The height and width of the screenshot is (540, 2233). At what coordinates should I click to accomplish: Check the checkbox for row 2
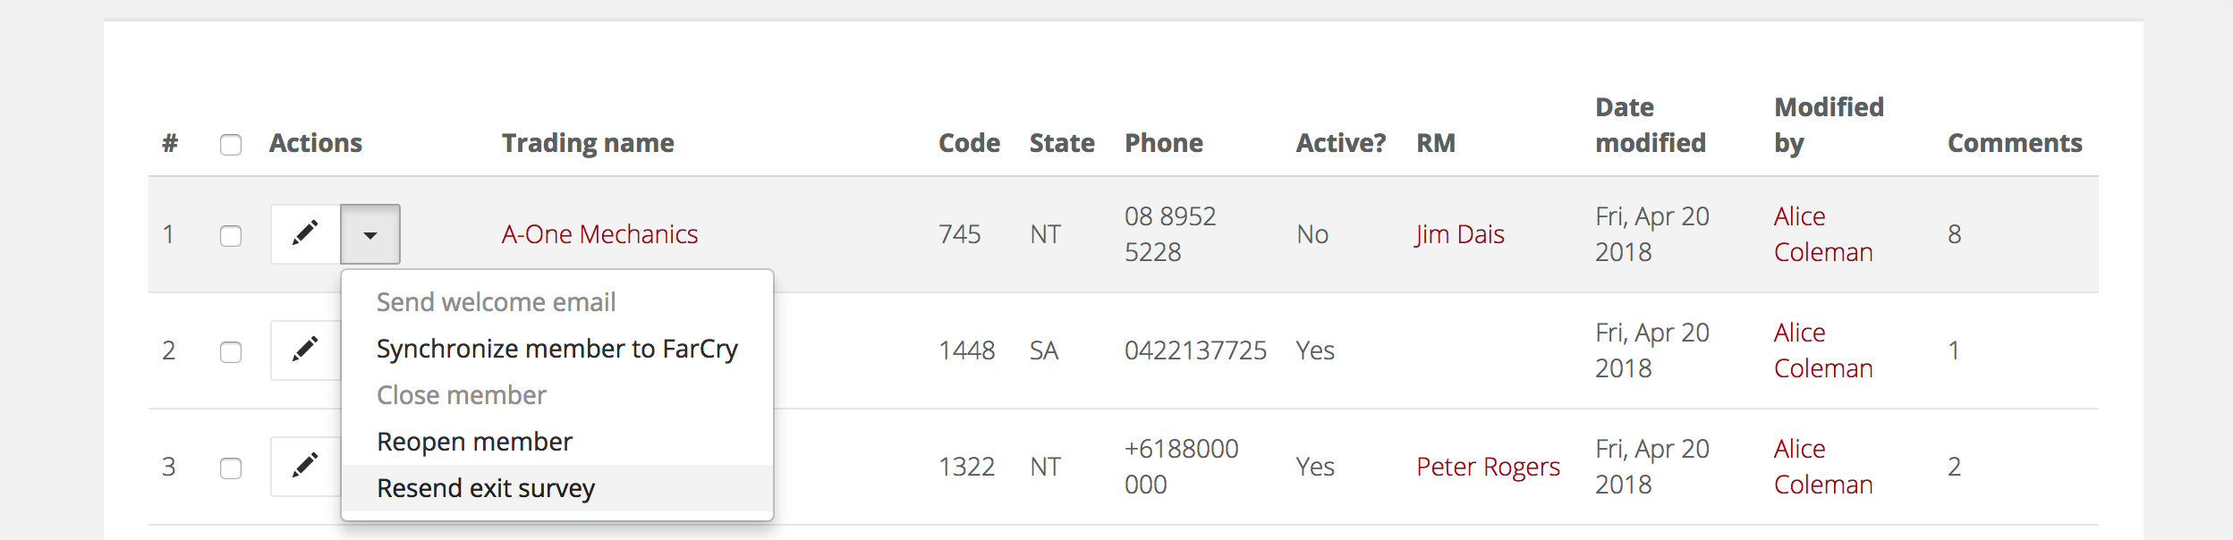(x=231, y=352)
